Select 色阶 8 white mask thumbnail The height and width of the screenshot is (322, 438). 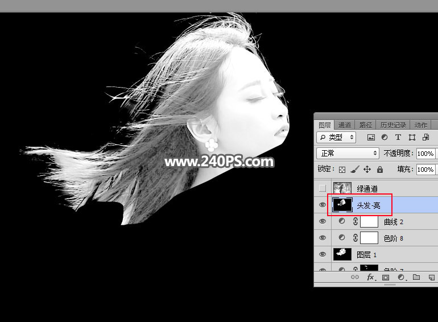tap(369, 238)
